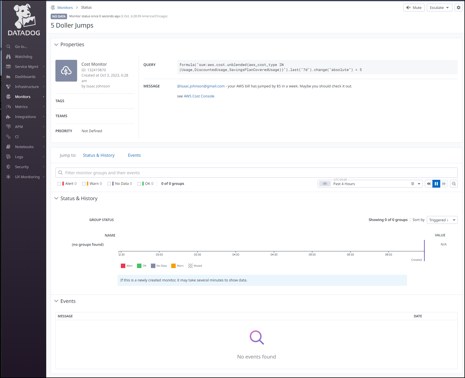This screenshot has height=378, width=465.
Task: Focus the filter monitor groups field
Action: click(x=256, y=173)
